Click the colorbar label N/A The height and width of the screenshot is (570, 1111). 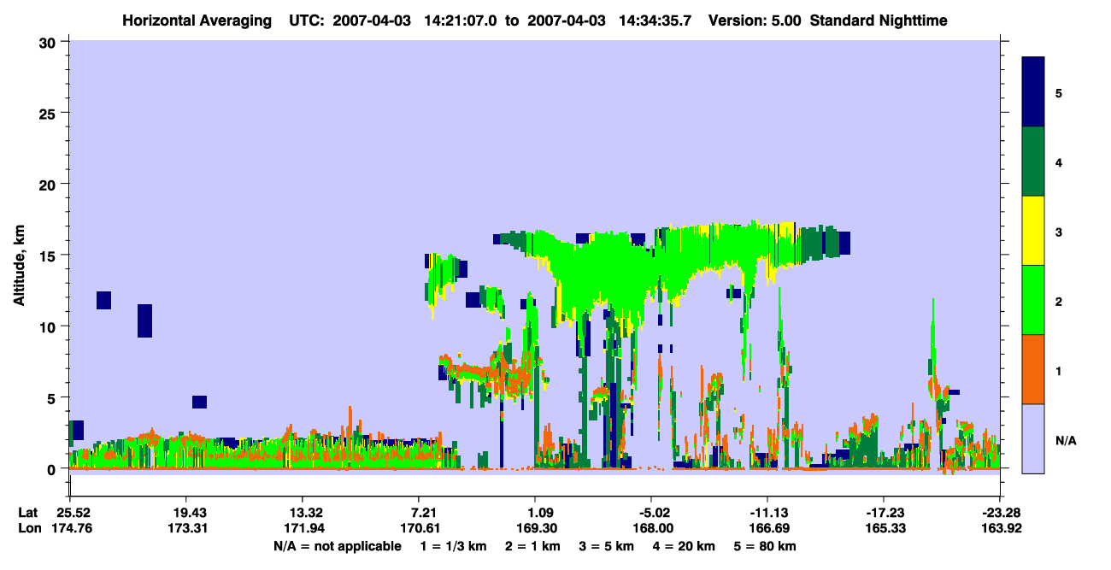1065,440
